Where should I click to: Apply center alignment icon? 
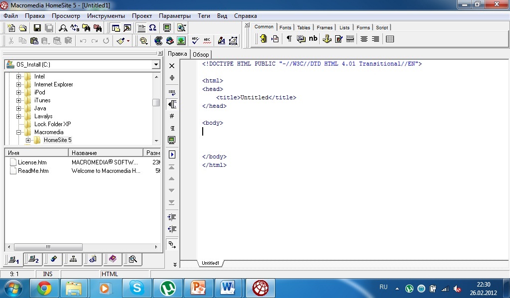point(364,39)
